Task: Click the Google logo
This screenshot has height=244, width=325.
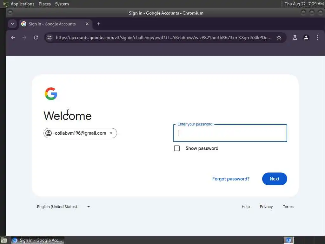Action: click(51, 94)
